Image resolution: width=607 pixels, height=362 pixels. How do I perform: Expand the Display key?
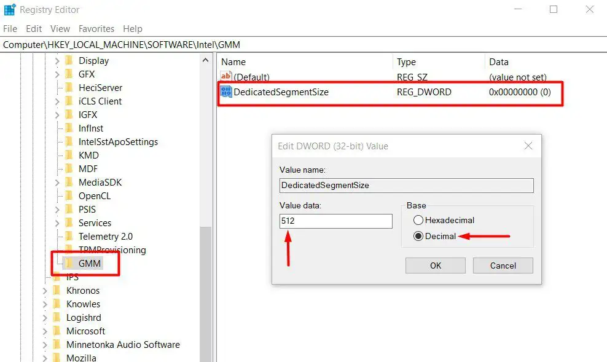[57, 61]
